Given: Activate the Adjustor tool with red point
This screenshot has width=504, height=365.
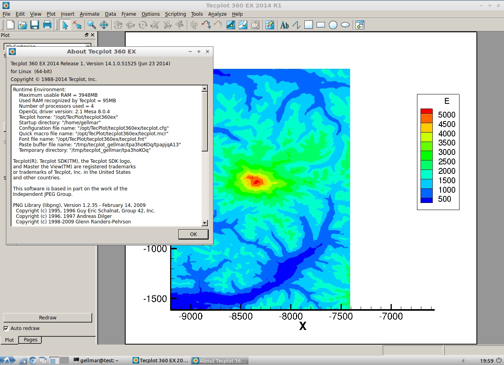Looking at the screenshot, I should [77, 25].
